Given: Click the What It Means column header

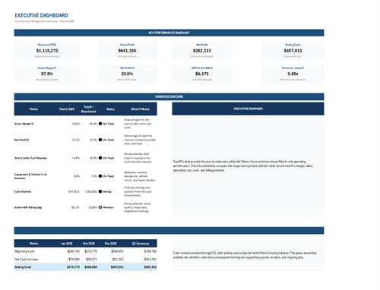Looking at the screenshot, I should pos(140,109).
